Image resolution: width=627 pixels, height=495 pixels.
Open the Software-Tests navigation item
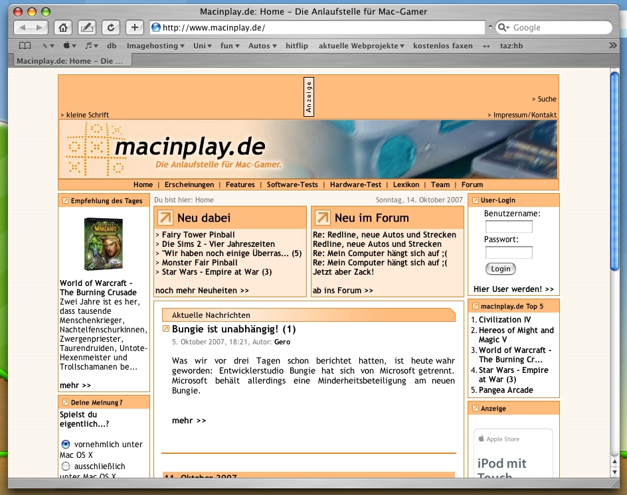[x=292, y=184]
